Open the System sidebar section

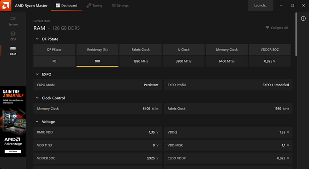click(13, 21)
